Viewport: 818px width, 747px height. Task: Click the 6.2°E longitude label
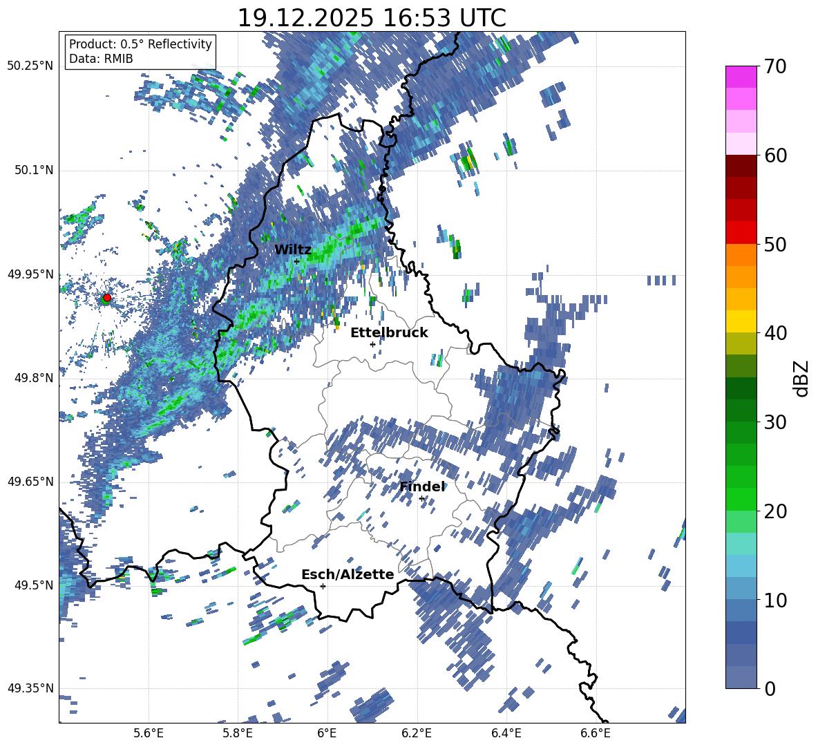pyautogui.click(x=417, y=734)
